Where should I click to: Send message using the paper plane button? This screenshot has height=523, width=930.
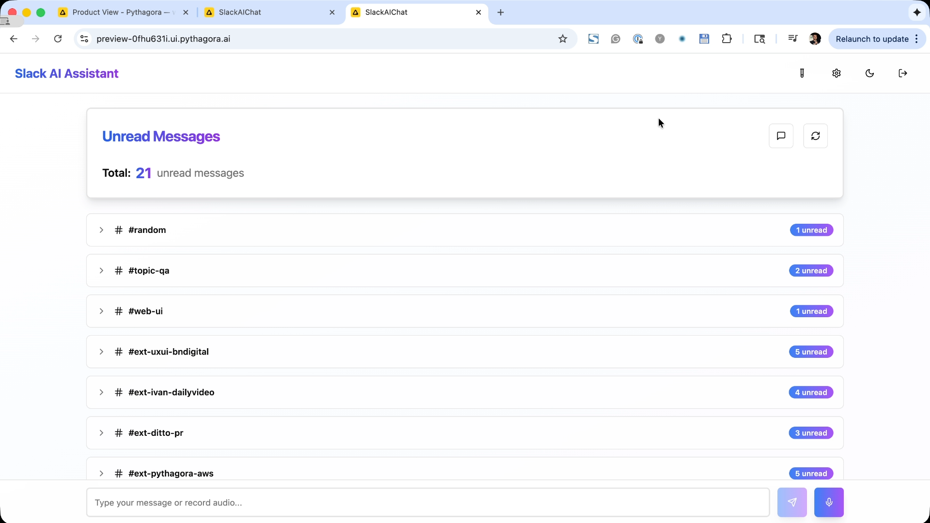coord(792,502)
